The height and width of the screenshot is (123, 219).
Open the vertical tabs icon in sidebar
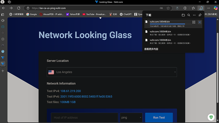3,15
